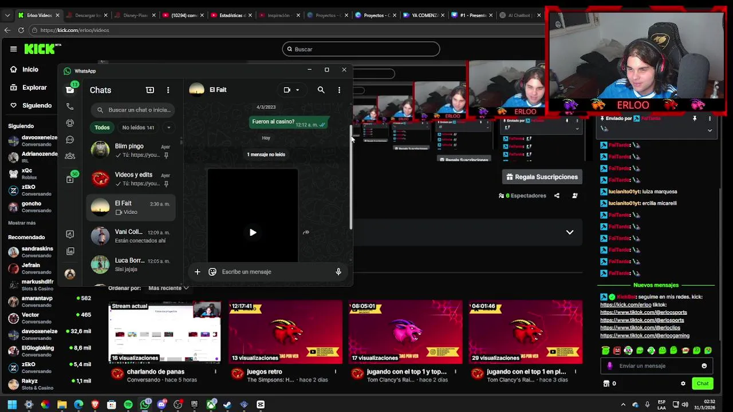Click Kick Buscar search box
The image size is (733, 412).
coord(361,49)
